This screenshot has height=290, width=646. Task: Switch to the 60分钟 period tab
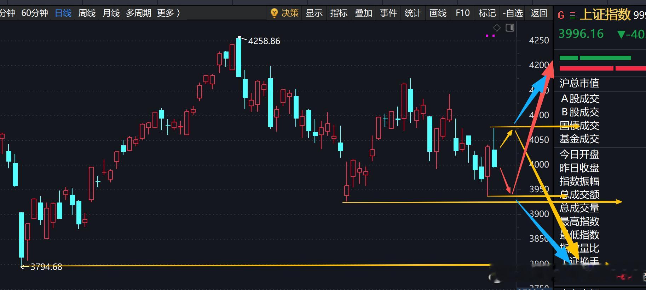[35, 13]
